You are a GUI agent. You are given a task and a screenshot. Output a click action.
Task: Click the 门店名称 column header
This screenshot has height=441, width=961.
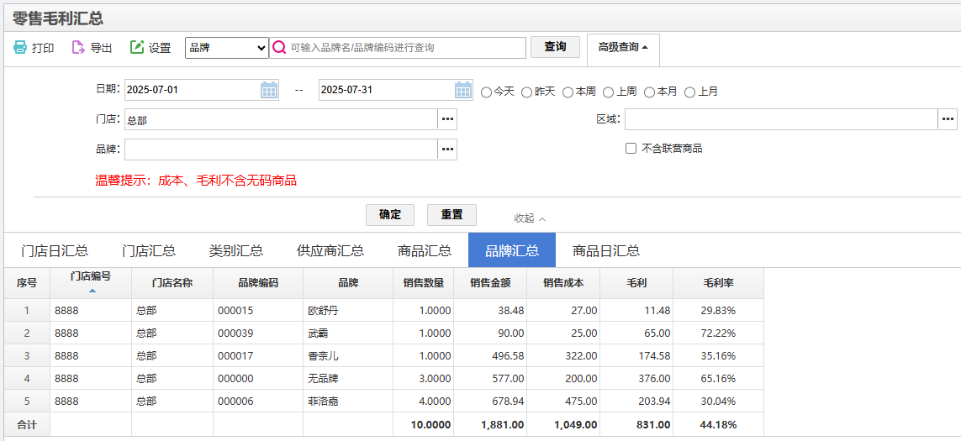(x=172, y=283)
